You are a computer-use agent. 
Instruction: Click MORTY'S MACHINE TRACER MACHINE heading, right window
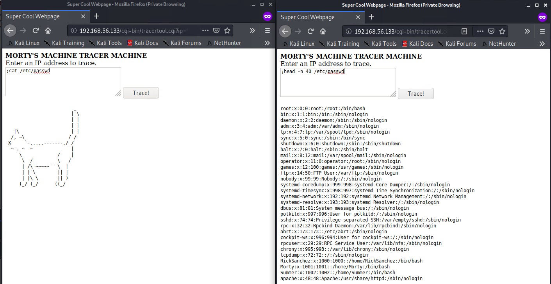click(x=351, y=56)
